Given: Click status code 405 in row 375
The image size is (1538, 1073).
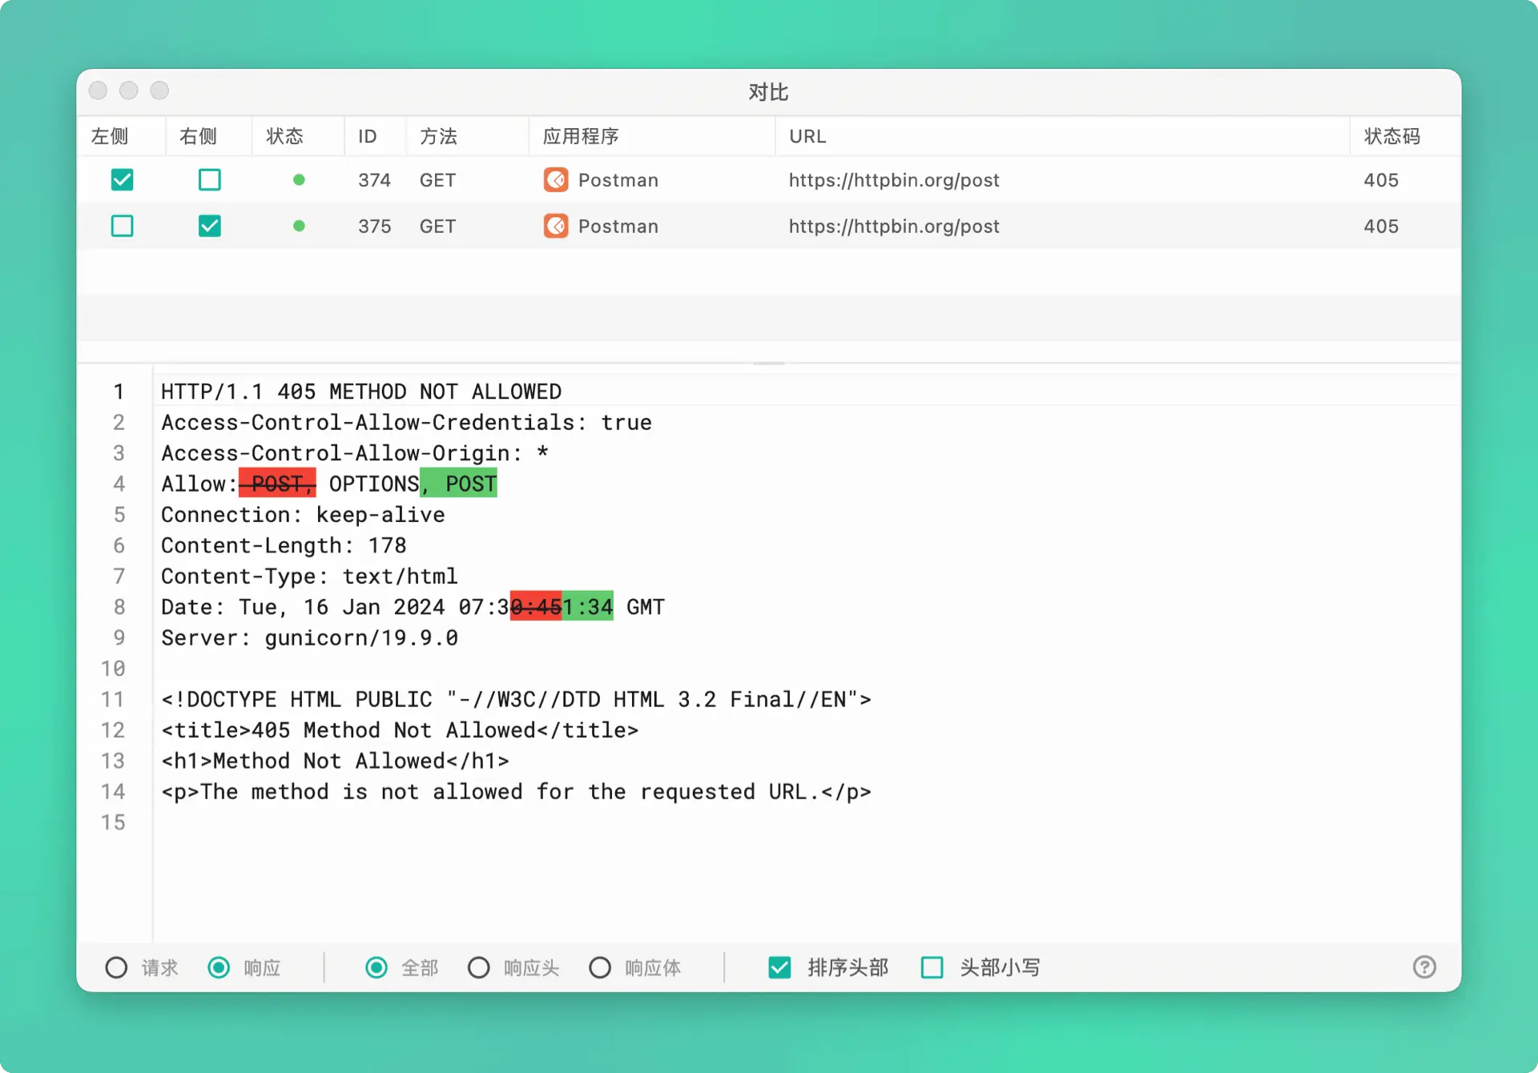Looking at the screenshot, I should point(1381,226).
